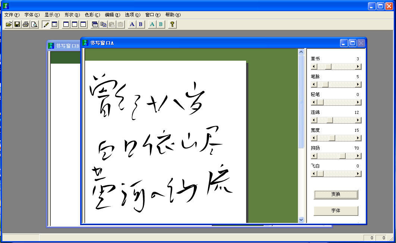Open print preview with magnifier page icon

(34, 25)
